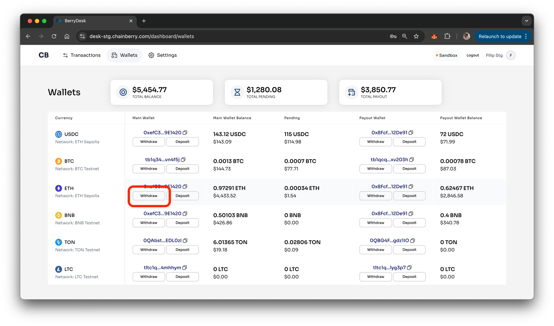Copy the LTC payout wallet address
The image size is (554, 326).
click(x=409, y=268)
